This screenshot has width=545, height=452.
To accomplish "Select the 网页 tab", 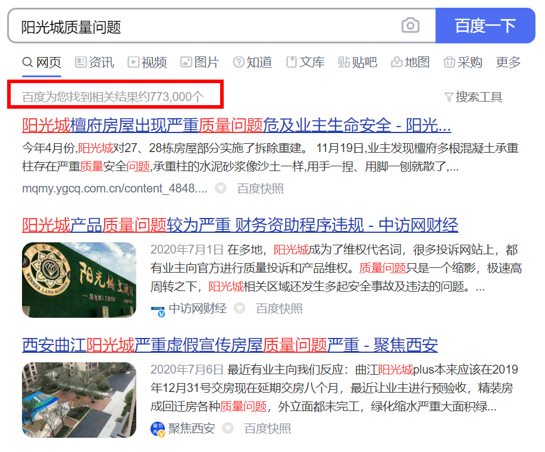I will (x=42, y=62).
